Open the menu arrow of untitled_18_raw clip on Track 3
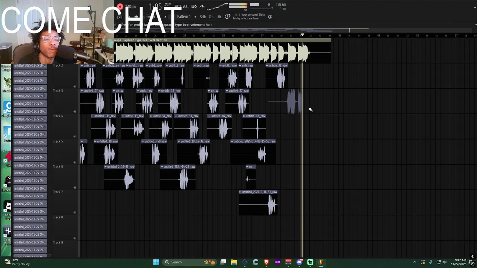 [x=160, y=91]
